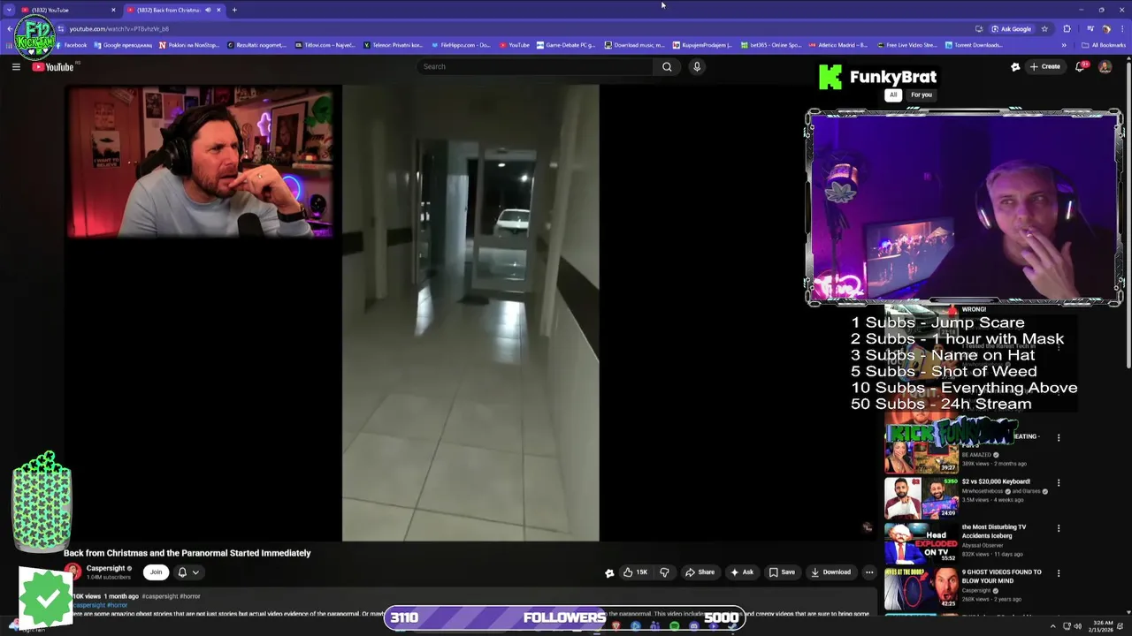Open options for 9 Ghost Videos video
Viewport: 1132px width, 636px height.
coord(1058,573)
